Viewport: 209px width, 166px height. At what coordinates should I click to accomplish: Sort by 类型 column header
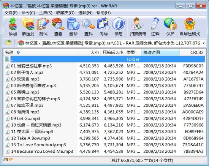pyautogui.click(x=133, y=52)
